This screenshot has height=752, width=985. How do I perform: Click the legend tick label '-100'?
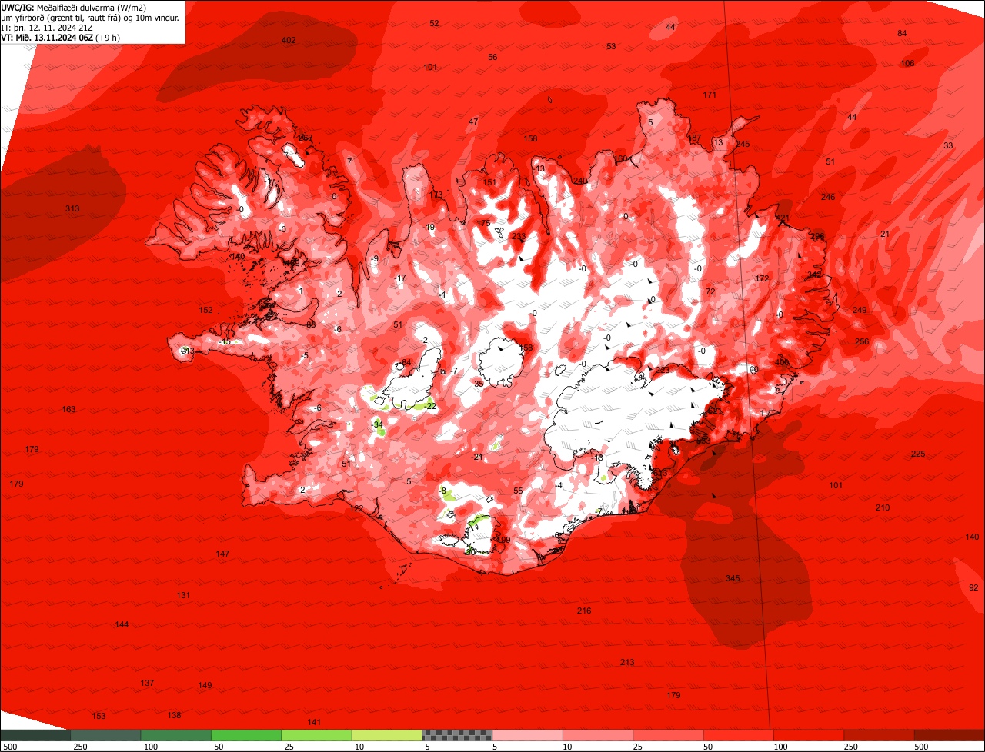[149, 747]
